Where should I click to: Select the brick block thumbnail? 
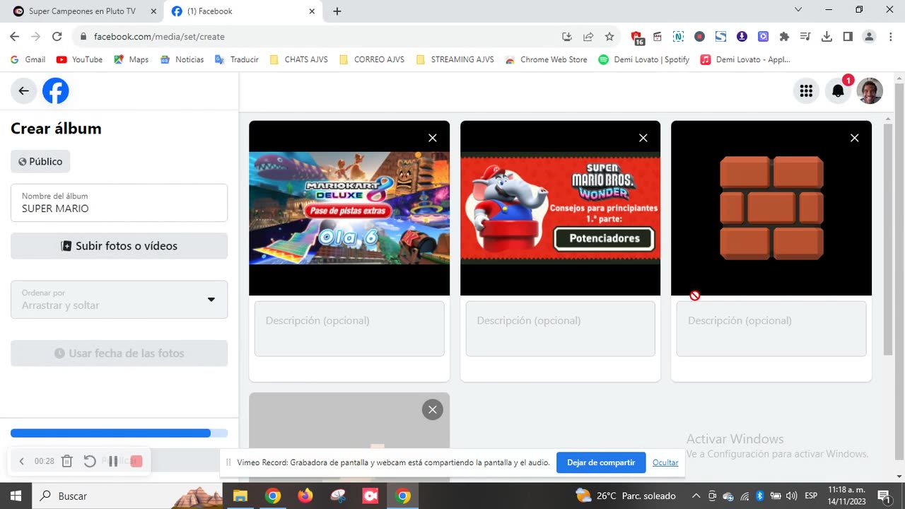tap(771, 208)
